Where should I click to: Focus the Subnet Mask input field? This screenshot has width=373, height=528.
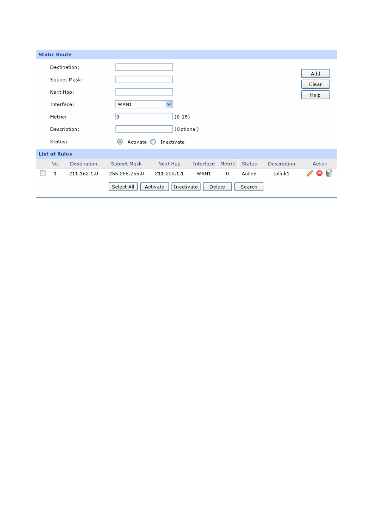tap(144, 80)
